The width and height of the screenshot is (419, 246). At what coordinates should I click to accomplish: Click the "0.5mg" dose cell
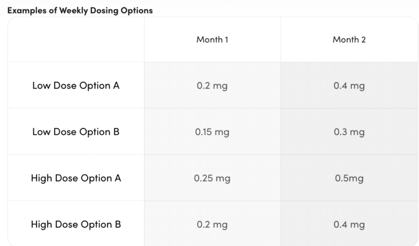click(x=349, y=178)
